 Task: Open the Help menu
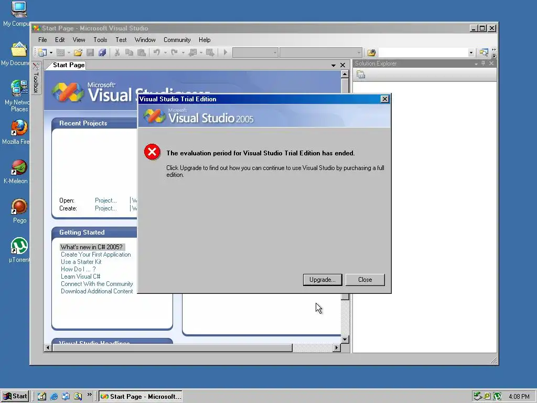(205, 40)
